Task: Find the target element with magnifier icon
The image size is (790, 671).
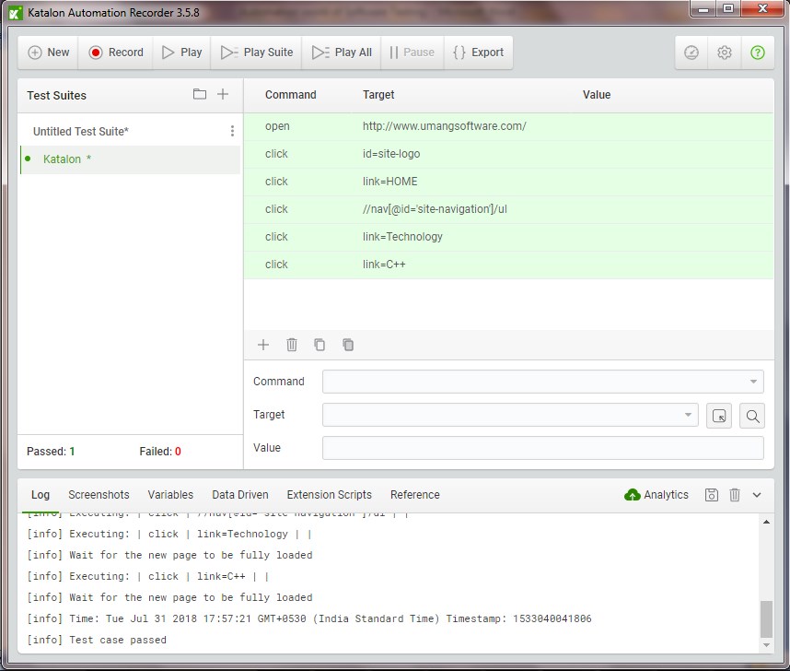Action: click(752, 416)
